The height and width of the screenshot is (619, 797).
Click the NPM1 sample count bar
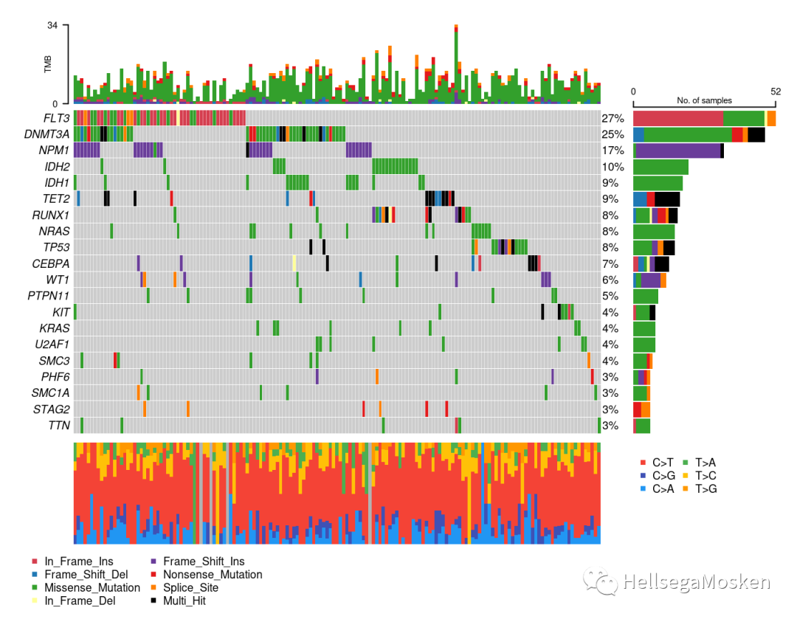pos(679,151)
